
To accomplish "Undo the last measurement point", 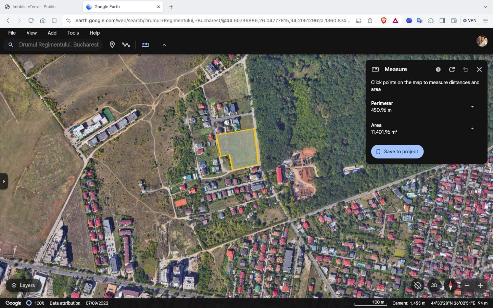I will pos(466,69).
